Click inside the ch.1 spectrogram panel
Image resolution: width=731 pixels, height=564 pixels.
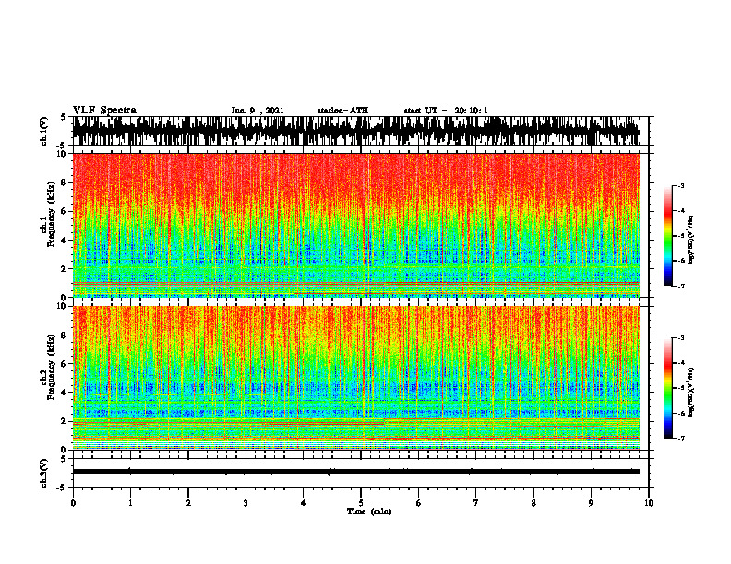point(355,225)
